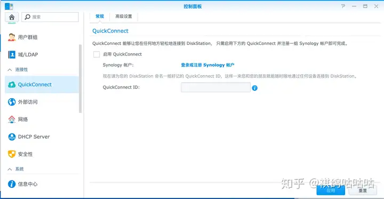Click the 重置 reset button

(x=363, y=190)
